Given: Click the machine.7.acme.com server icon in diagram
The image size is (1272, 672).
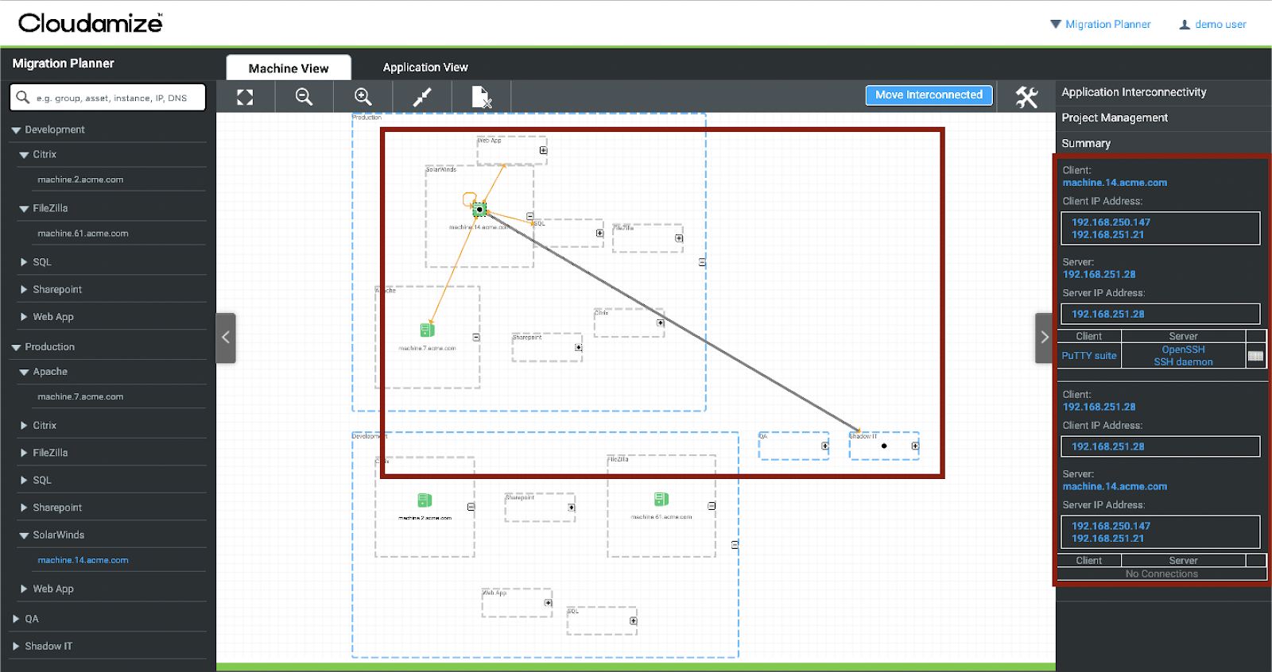Looking at the screenshot, I should coord(427,330).
